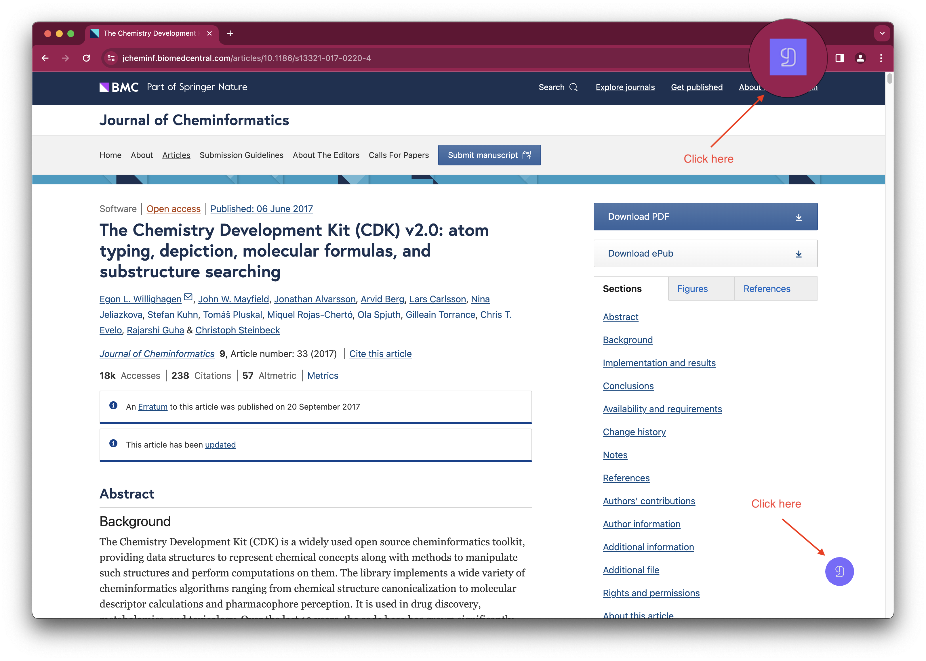Toggle the browser side panel

coord(839,58)
